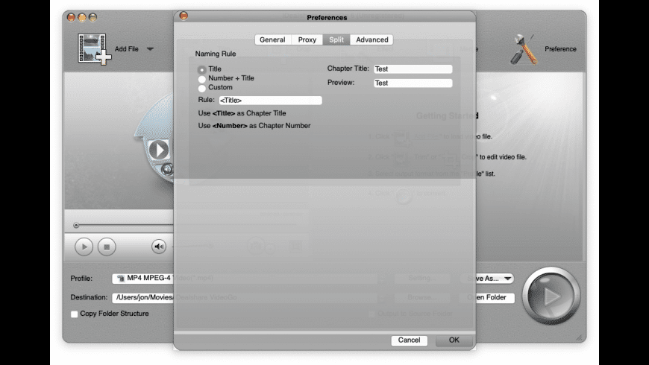Click the MP4 profile format icon
This screenshot has height=365, width=649.
pyautogui.click(x=121, y=278)
